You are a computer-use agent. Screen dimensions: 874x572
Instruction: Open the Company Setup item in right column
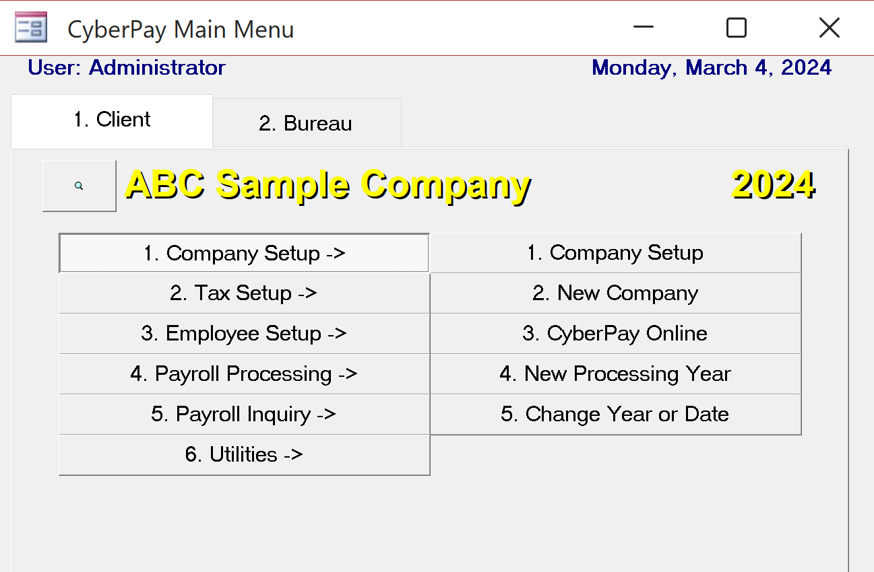point(615,253)
